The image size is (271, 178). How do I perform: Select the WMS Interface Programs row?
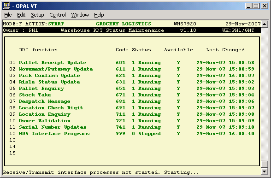(132, 134)
